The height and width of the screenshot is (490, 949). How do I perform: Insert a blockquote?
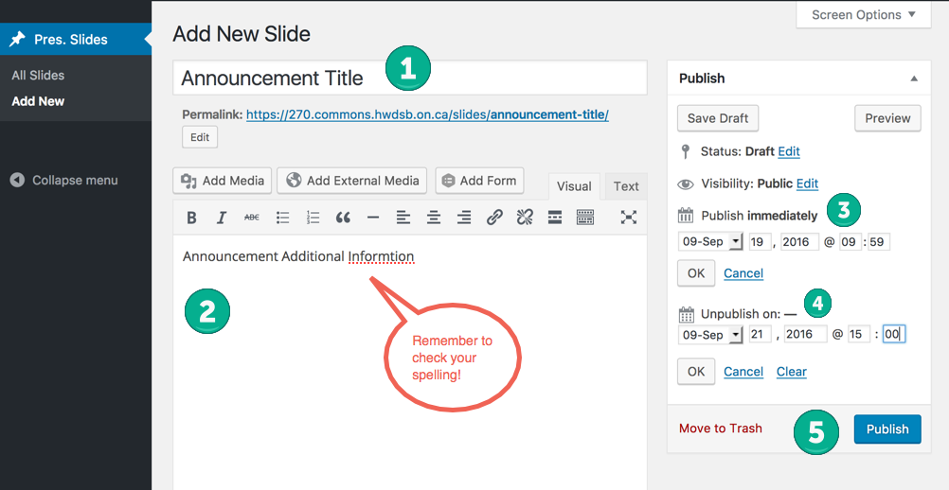pos(343,218)
